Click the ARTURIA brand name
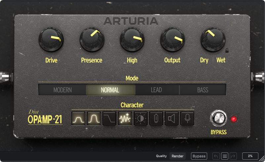This screenshot has height=162, width=265. pos(131,21)
